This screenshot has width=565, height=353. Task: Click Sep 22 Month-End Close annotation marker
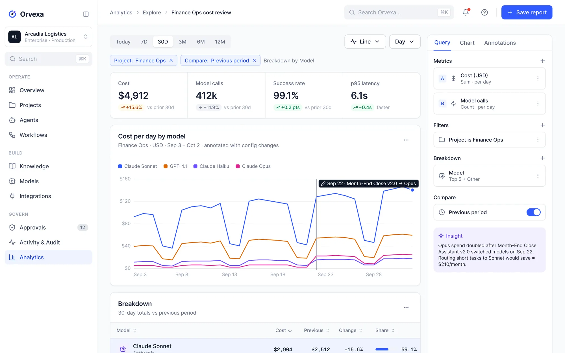pos(368,184)
